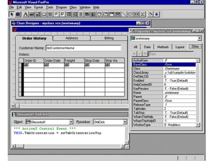
Task: Select the ActiveX OLE control tool
Action: pyautogui.click(x=112, y=14)
